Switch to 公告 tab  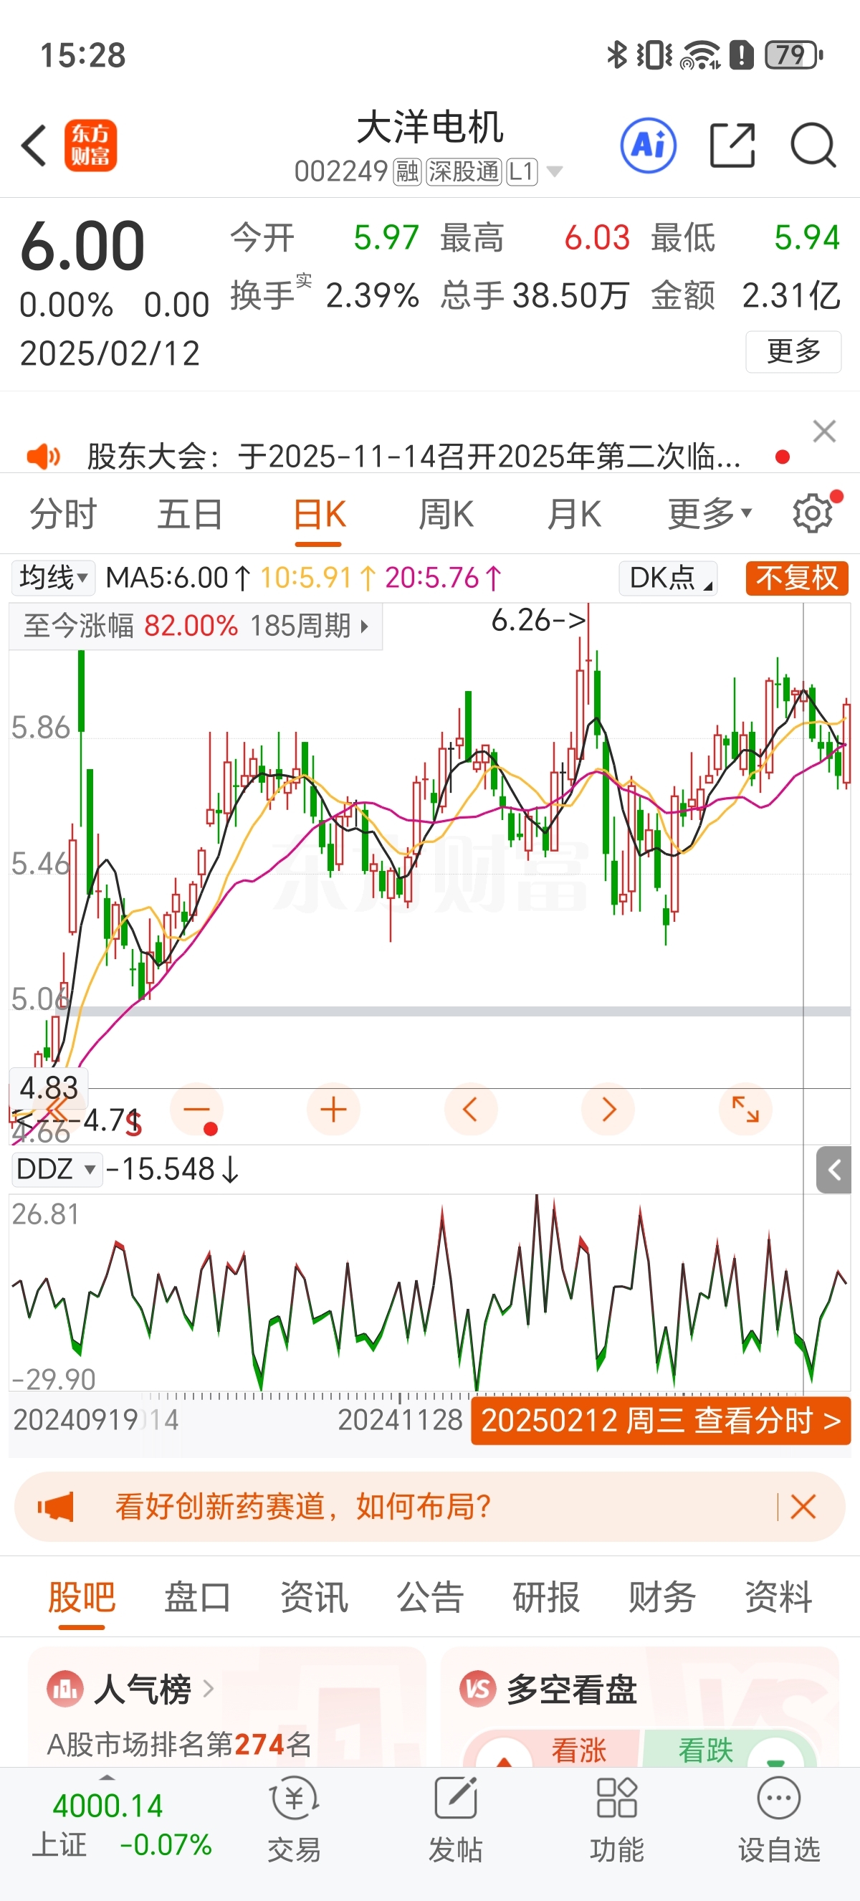point(430,1598)
